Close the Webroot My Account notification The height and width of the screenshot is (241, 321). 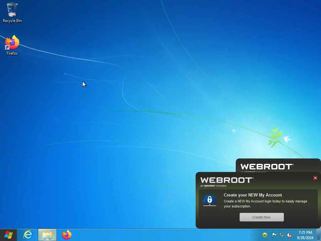click(315, 178)
